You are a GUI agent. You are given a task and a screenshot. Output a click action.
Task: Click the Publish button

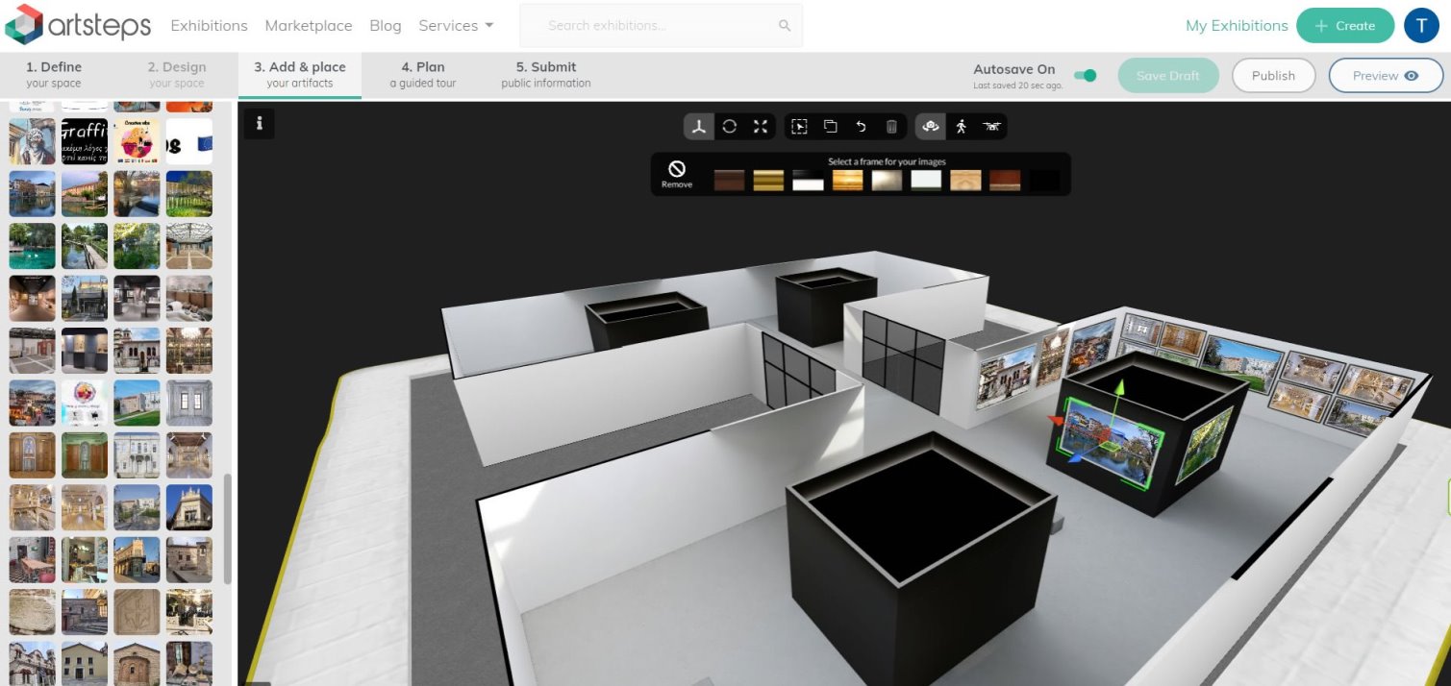pyautogui.click(x=1273, y=76)
